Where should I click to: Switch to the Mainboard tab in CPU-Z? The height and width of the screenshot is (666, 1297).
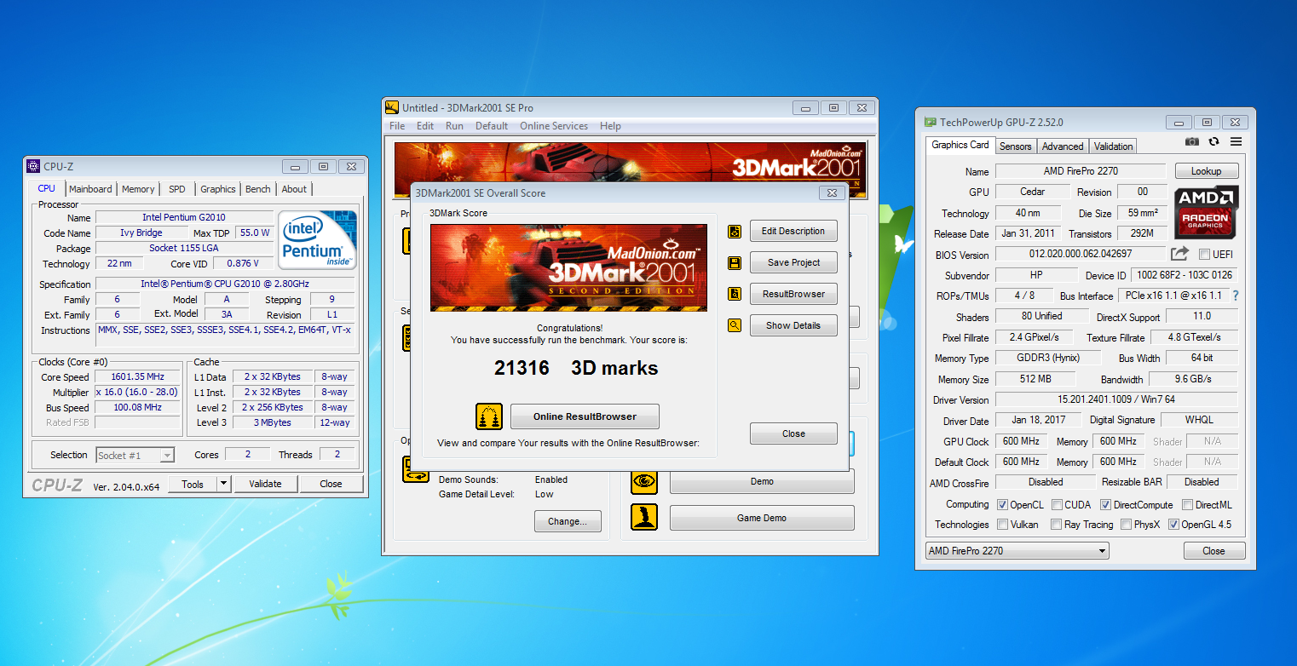(x=90, y=189)
